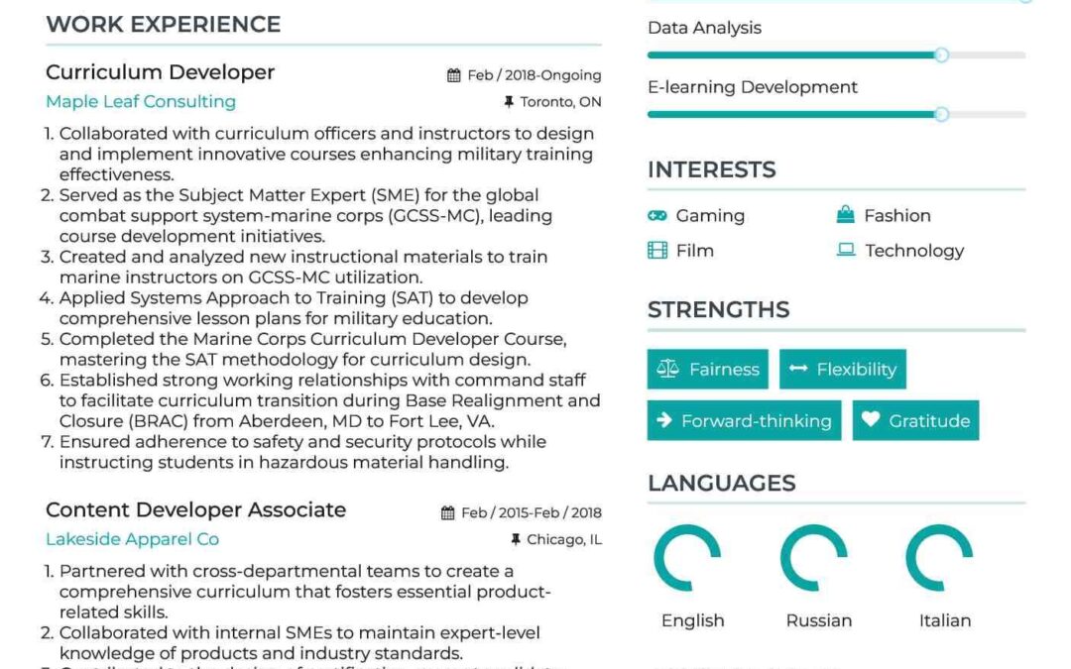Open the Lakeside Apparel Co link

132,539
